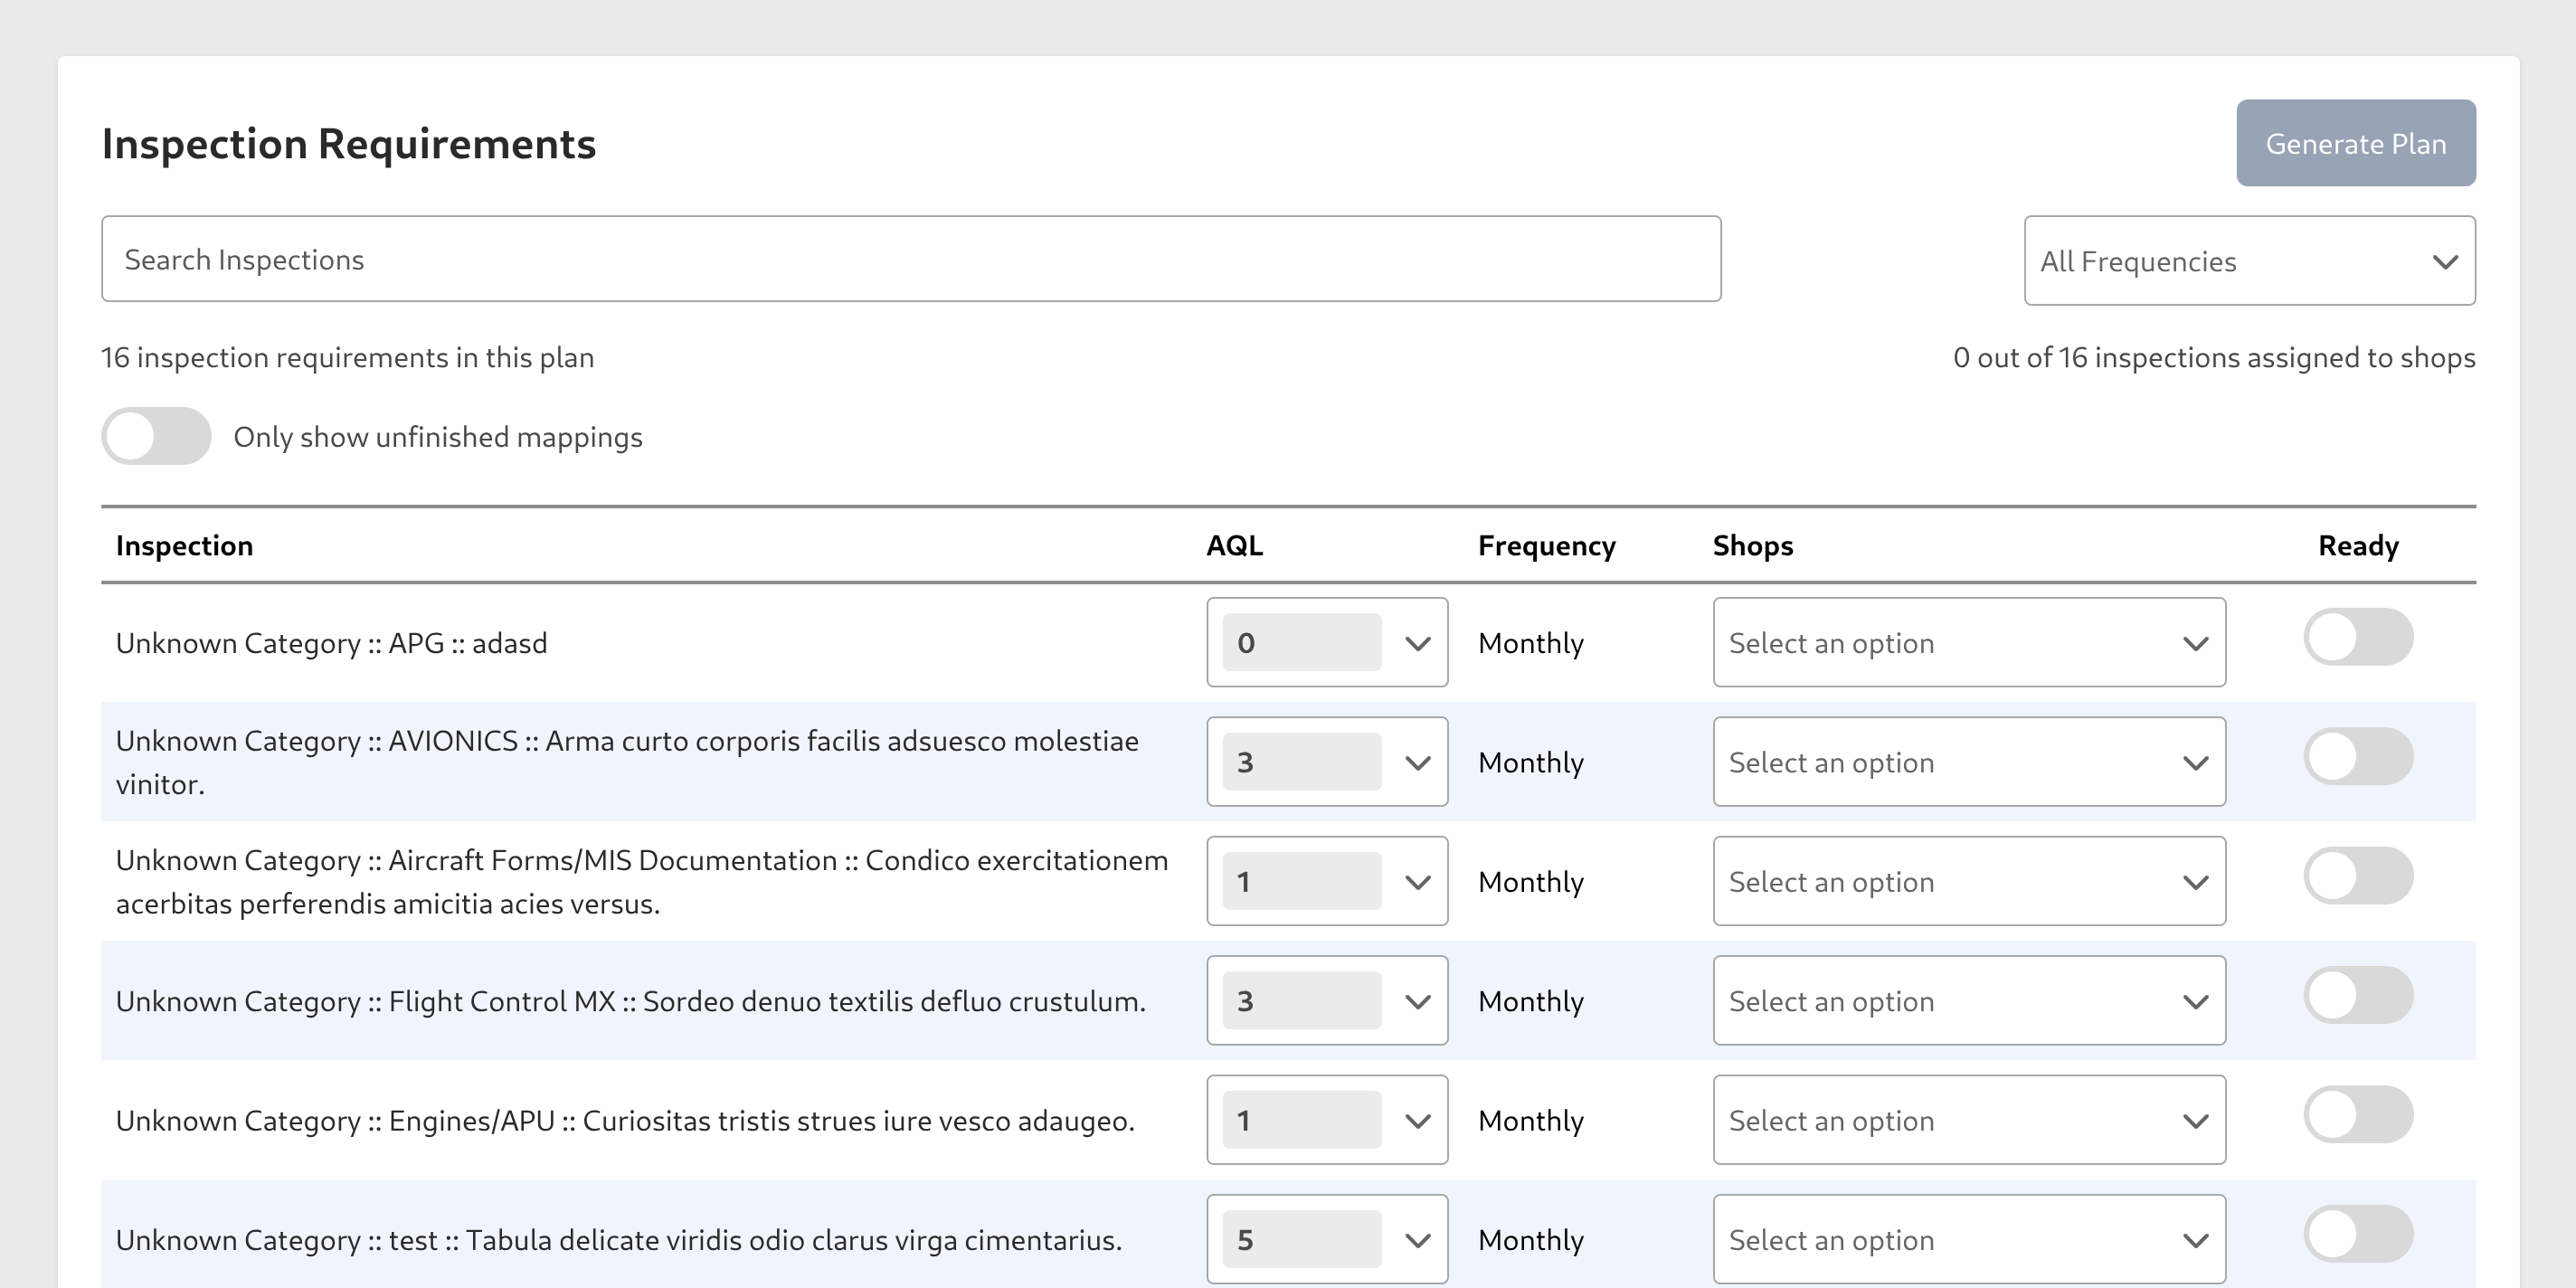Click the Inspection column header

point(184,545)
